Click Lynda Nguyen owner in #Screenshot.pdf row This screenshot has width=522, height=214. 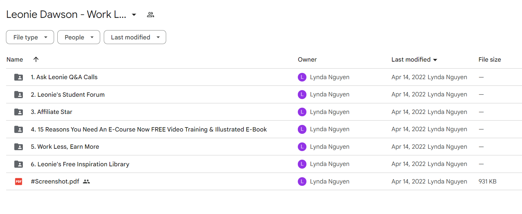click(x=330, y=182)
